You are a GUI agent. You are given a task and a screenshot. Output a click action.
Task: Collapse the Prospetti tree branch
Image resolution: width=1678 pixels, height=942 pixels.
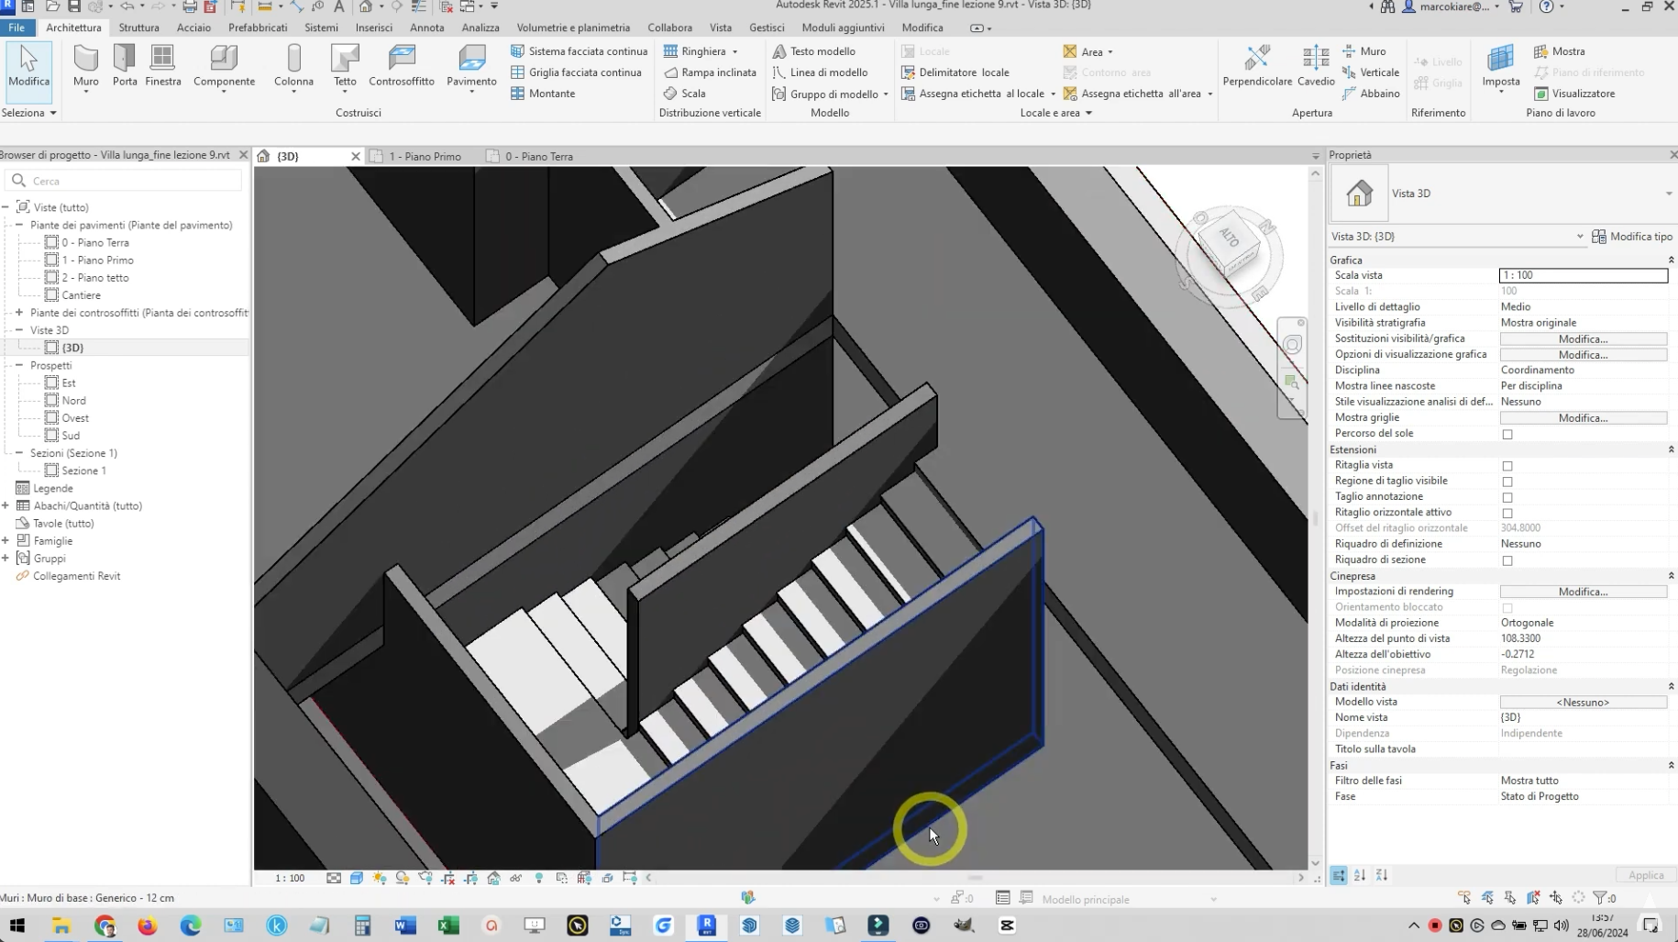point(19,365)
